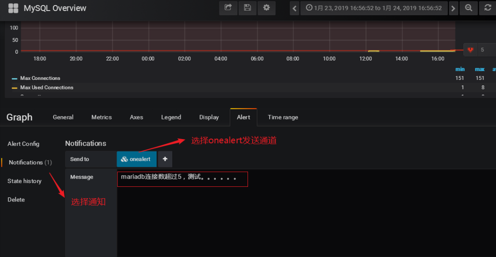Open the Time range tab
Screen dimensions: 496x257
pos(283,117)
